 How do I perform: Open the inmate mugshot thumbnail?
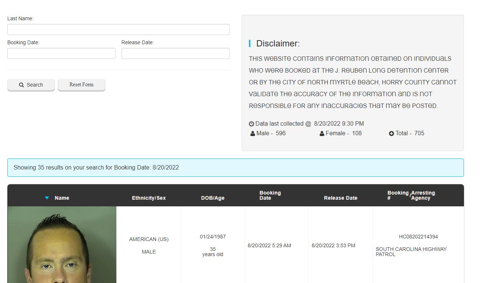pyautogui.click(x=62, y=245)
